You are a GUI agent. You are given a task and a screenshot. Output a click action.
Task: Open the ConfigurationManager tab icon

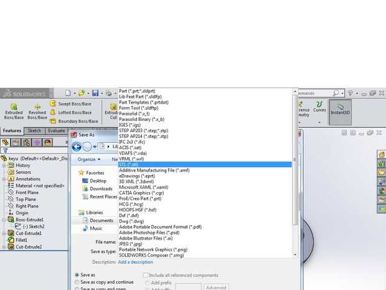(27, 142)
